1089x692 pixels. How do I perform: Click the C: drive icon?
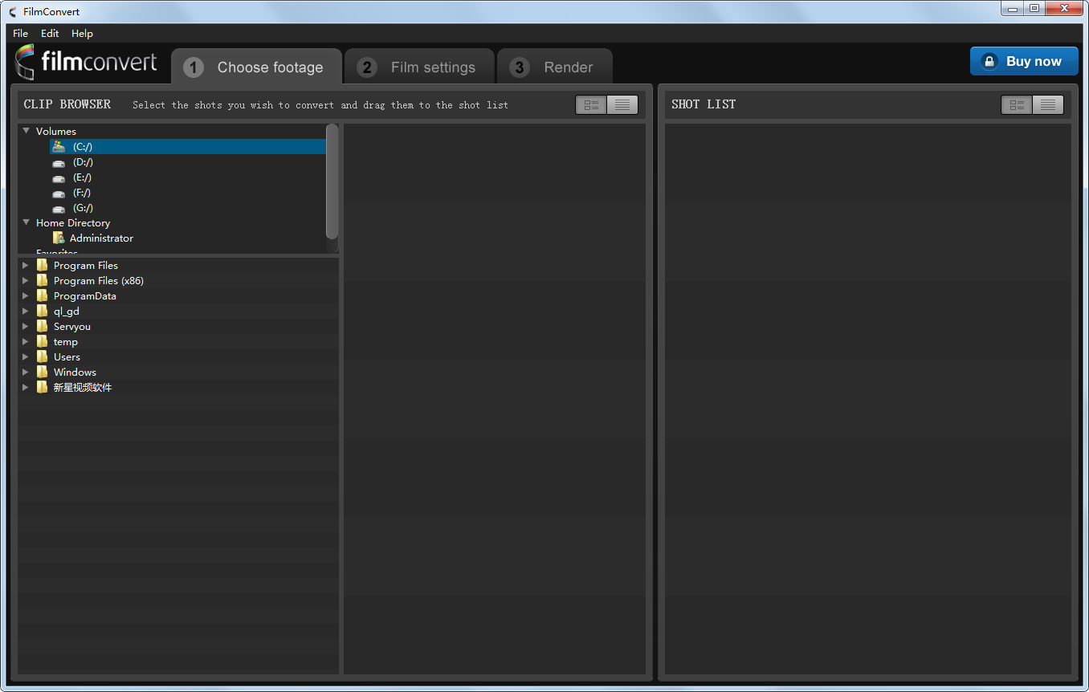[x=59, y=146]
